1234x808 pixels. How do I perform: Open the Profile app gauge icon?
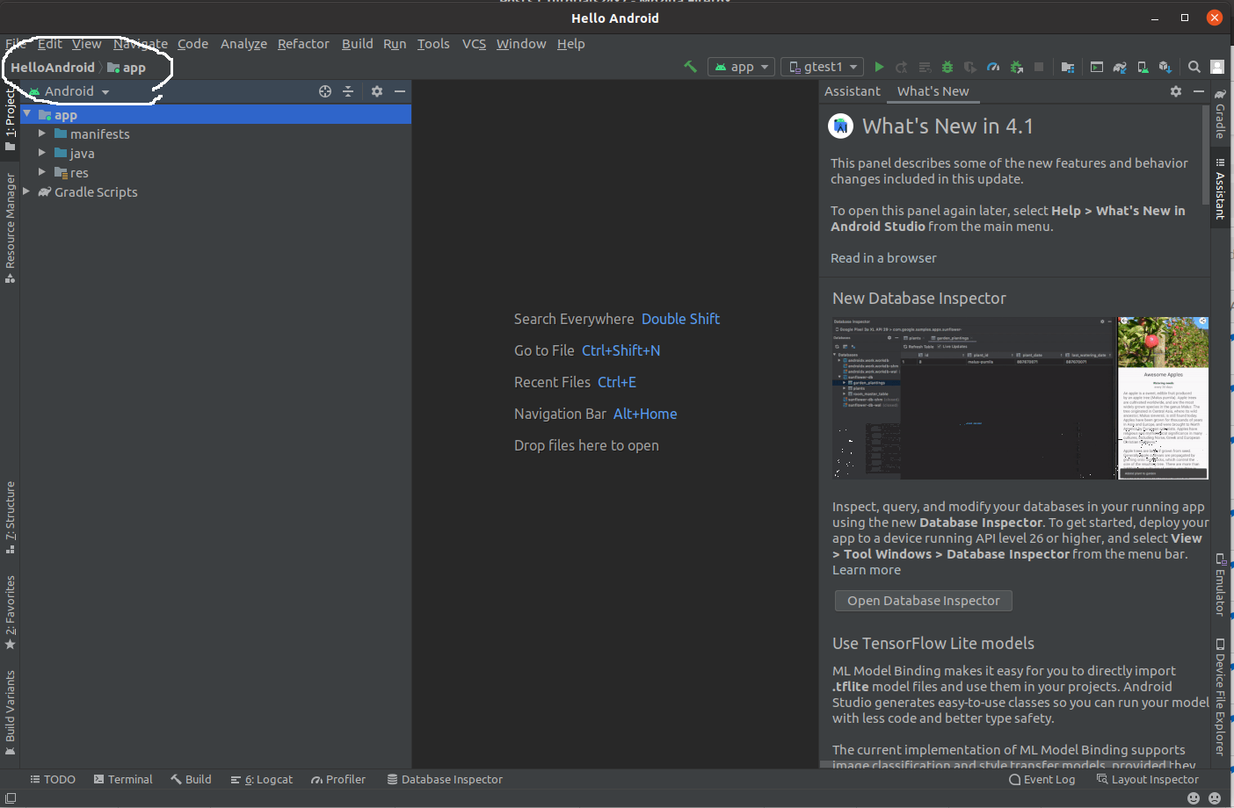(x=993, y=67)
